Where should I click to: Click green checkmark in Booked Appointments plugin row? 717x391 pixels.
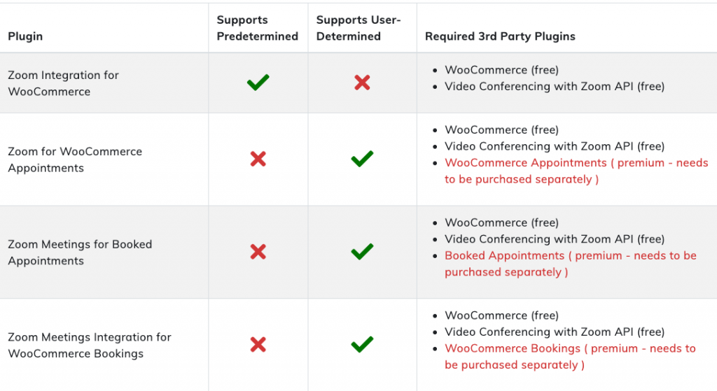click(362, 252)
